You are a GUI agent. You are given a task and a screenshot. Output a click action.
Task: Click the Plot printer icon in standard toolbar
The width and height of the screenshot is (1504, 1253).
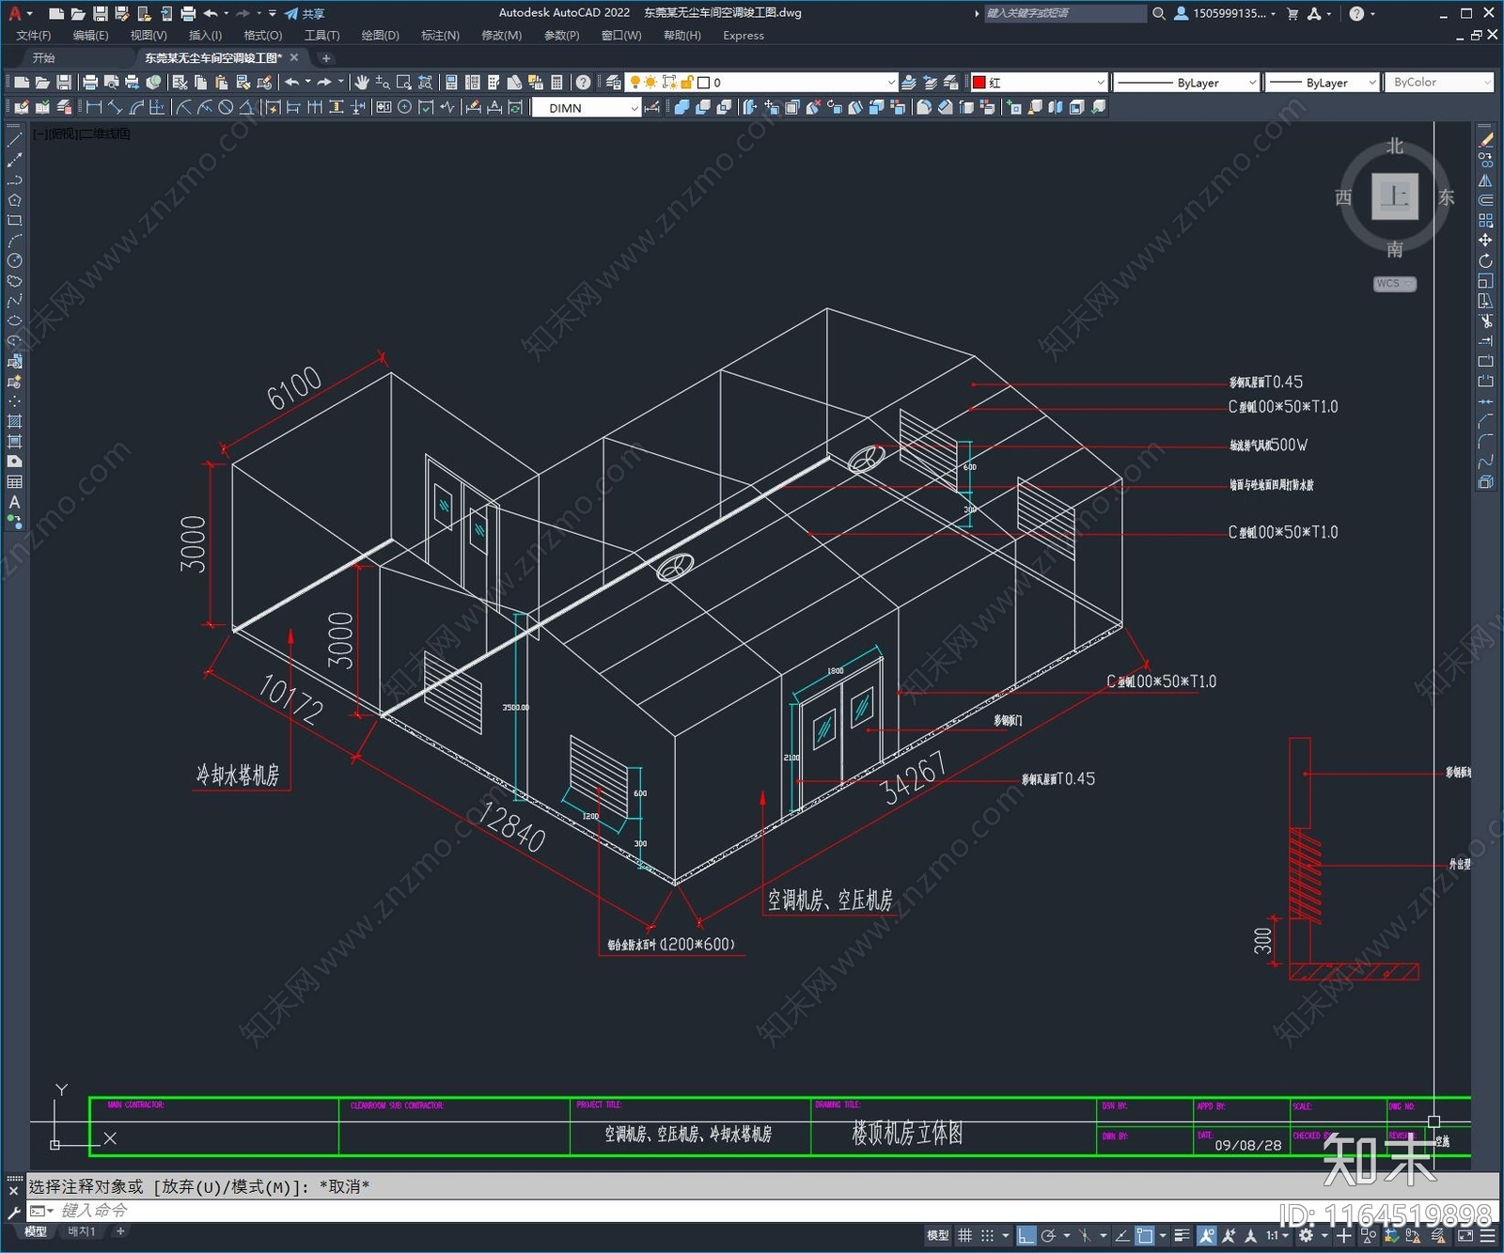coord(90,83)
